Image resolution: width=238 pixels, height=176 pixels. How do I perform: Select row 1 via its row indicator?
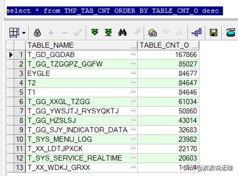coord(10,55)
